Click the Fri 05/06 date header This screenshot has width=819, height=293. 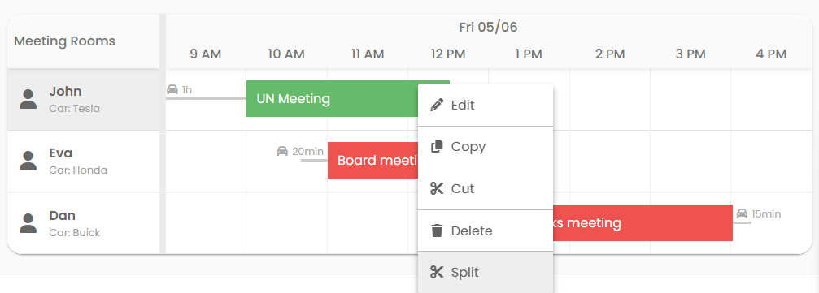click(x=488, y=27)
